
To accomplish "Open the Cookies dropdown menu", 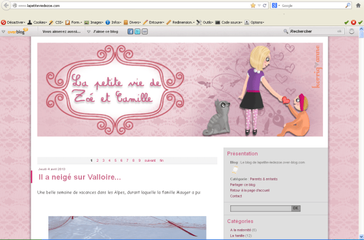I will (x=38, y=22).
